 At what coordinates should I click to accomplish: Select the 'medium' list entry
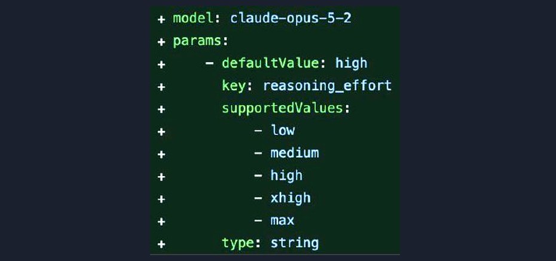(295, 153)
